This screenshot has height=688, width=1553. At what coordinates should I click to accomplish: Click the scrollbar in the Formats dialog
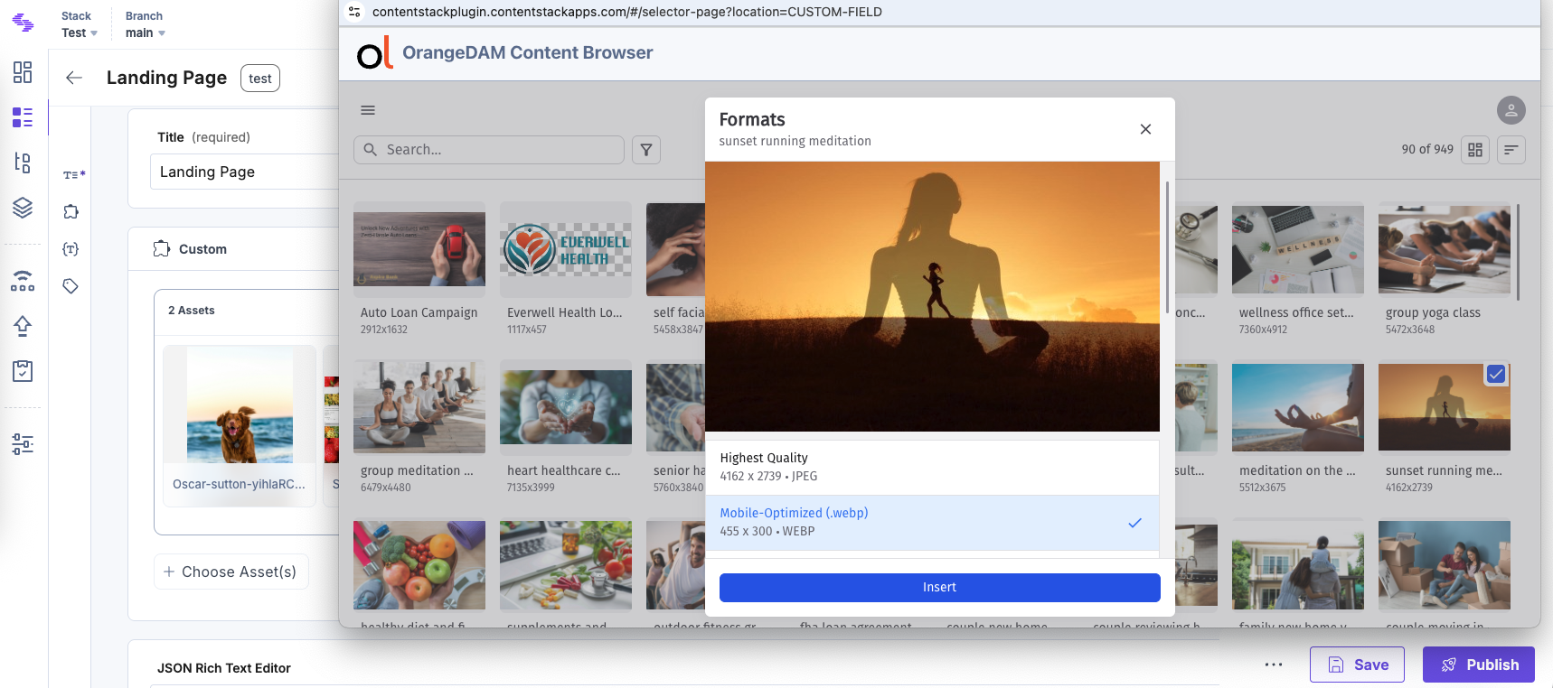point(1167,248)
